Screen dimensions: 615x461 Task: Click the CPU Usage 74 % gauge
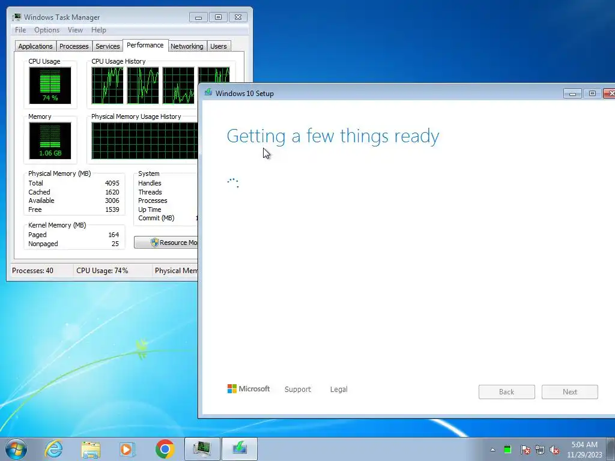[50, 85]
